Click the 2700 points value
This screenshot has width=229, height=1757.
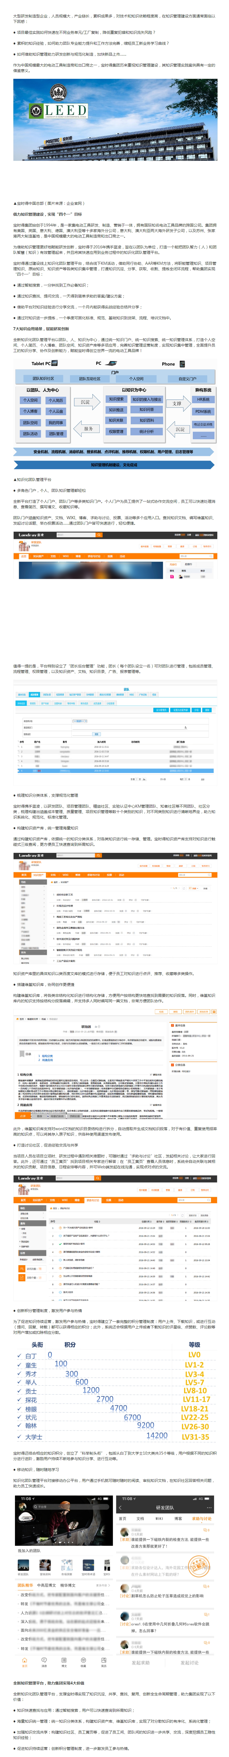(105, 1400)
